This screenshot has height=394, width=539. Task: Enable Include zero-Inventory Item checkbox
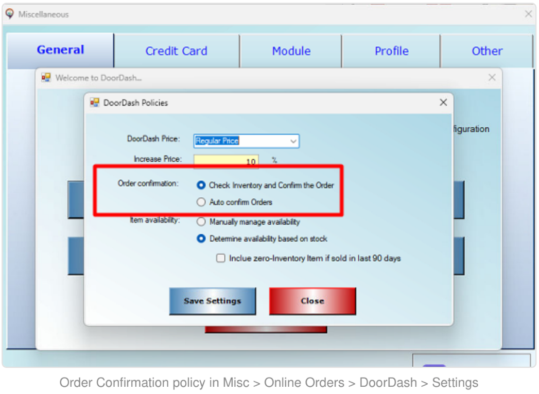220,258
